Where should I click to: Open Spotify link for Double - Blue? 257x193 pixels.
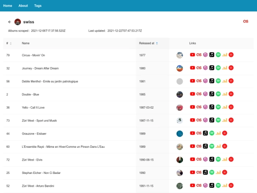click(x=218, y=94)
